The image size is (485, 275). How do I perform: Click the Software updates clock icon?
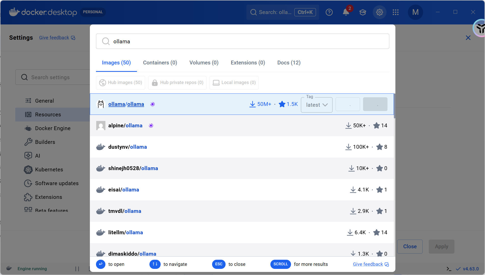click(x=28, y=183)
